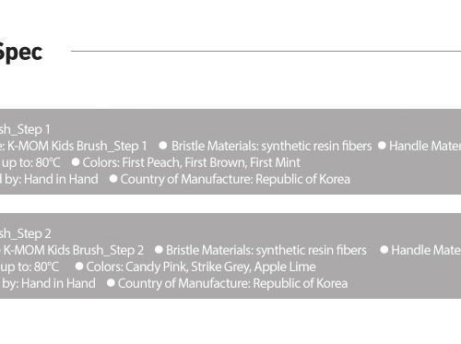Viewport: 461px width, 344px height.
Task: Click the bullet before Step 1 Bristle Materials
Action: [163, 146]
